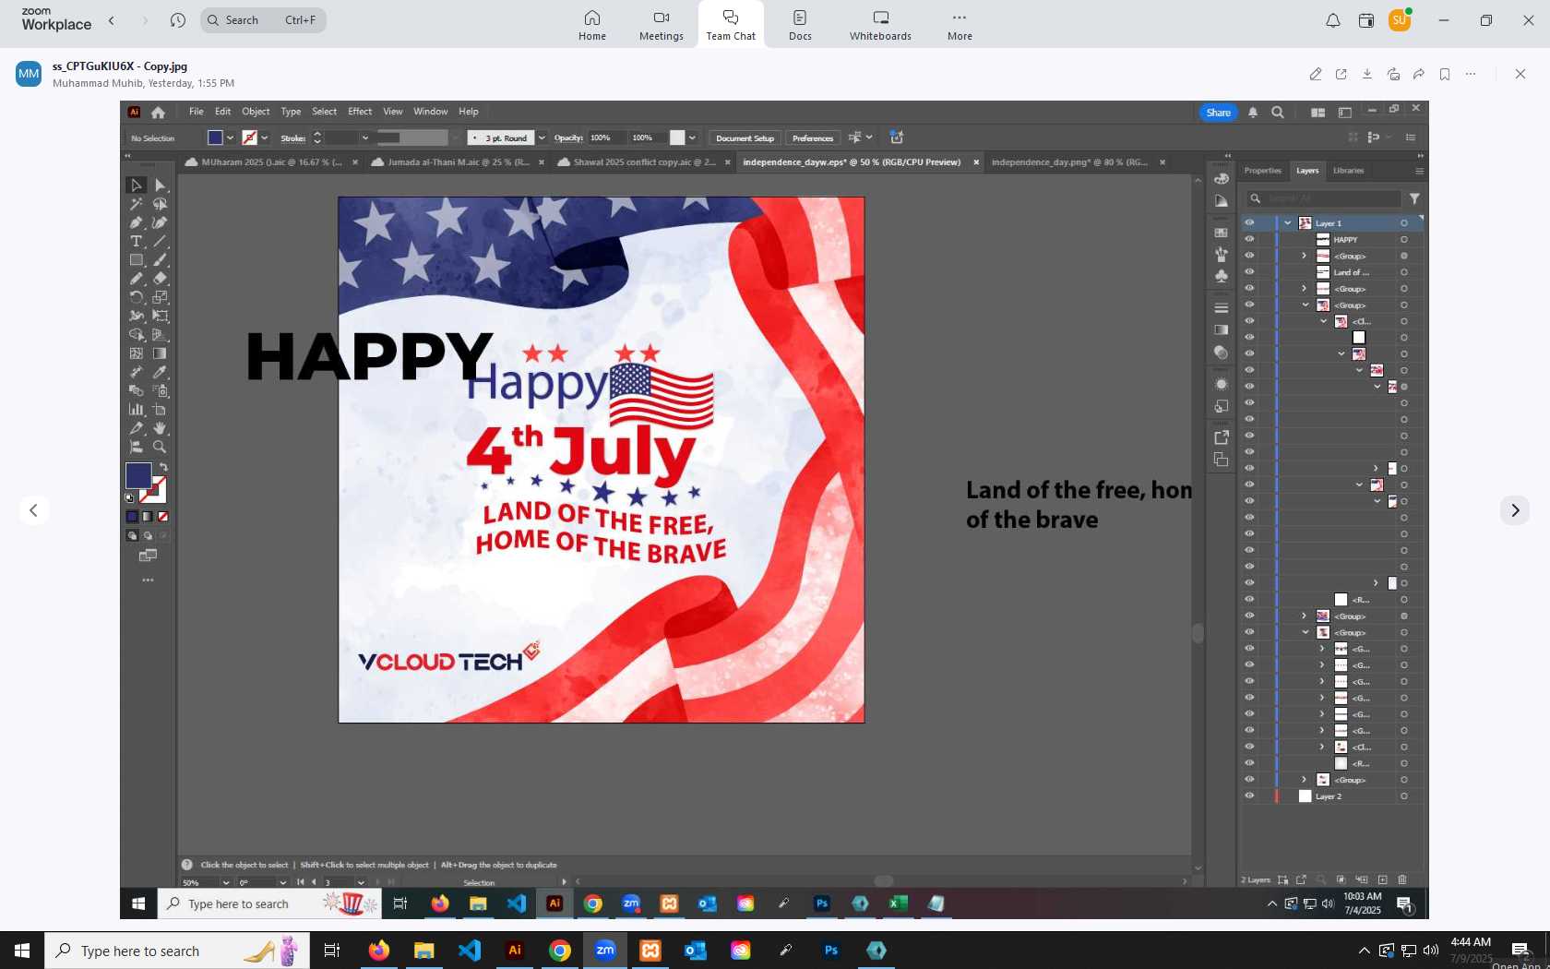Select the Direct Selection tool
Screen dimensions: 1550x969
coord(161,185)
